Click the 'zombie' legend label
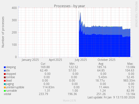This screenshot has height=104, width=139. click(x=10, y=77)
